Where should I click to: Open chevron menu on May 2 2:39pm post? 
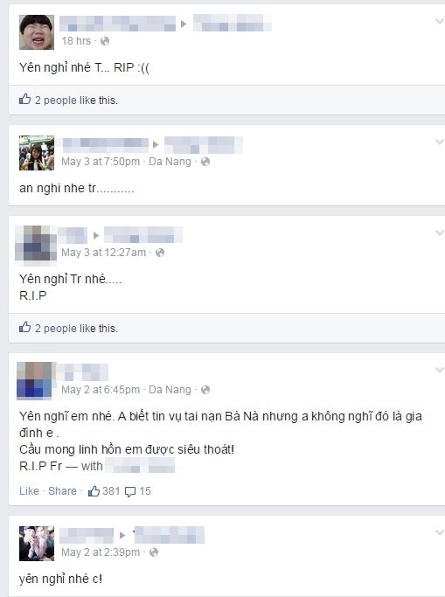[440, 532]
